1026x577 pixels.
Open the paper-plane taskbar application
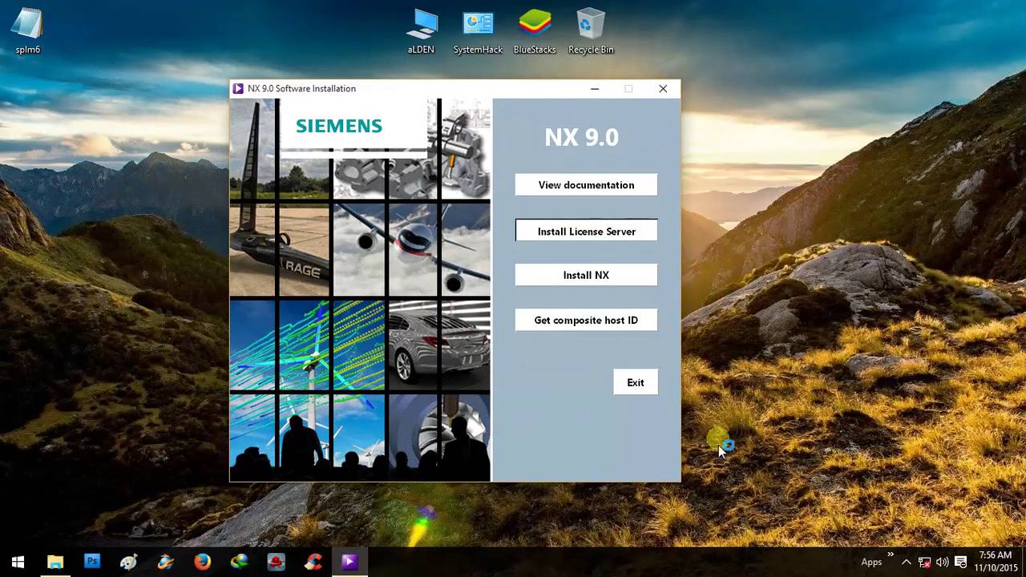(x=165, y=562)
